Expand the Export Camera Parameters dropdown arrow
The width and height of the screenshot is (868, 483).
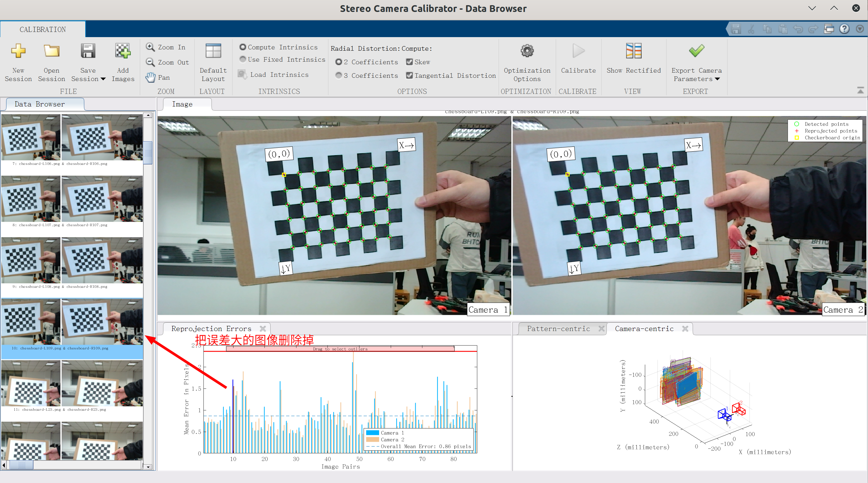717,79
